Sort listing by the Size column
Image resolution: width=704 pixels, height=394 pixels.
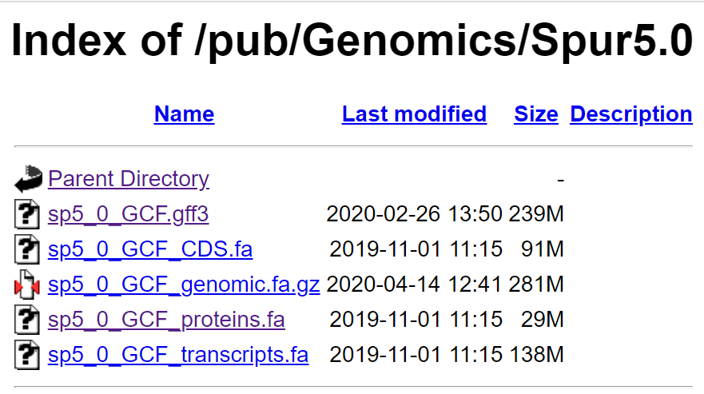(536, 114)
